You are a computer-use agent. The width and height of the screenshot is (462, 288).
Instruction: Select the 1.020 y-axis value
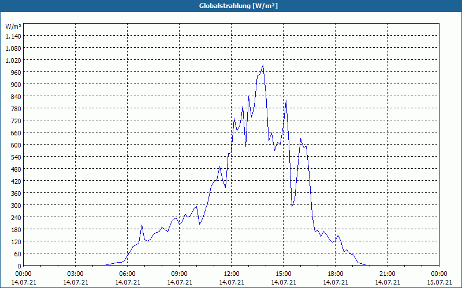(x=13, y=60)
